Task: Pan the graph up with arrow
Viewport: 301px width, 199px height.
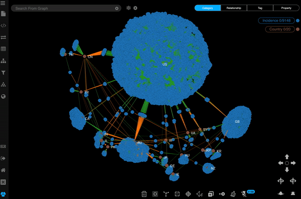Action: [x=287, y=157]
